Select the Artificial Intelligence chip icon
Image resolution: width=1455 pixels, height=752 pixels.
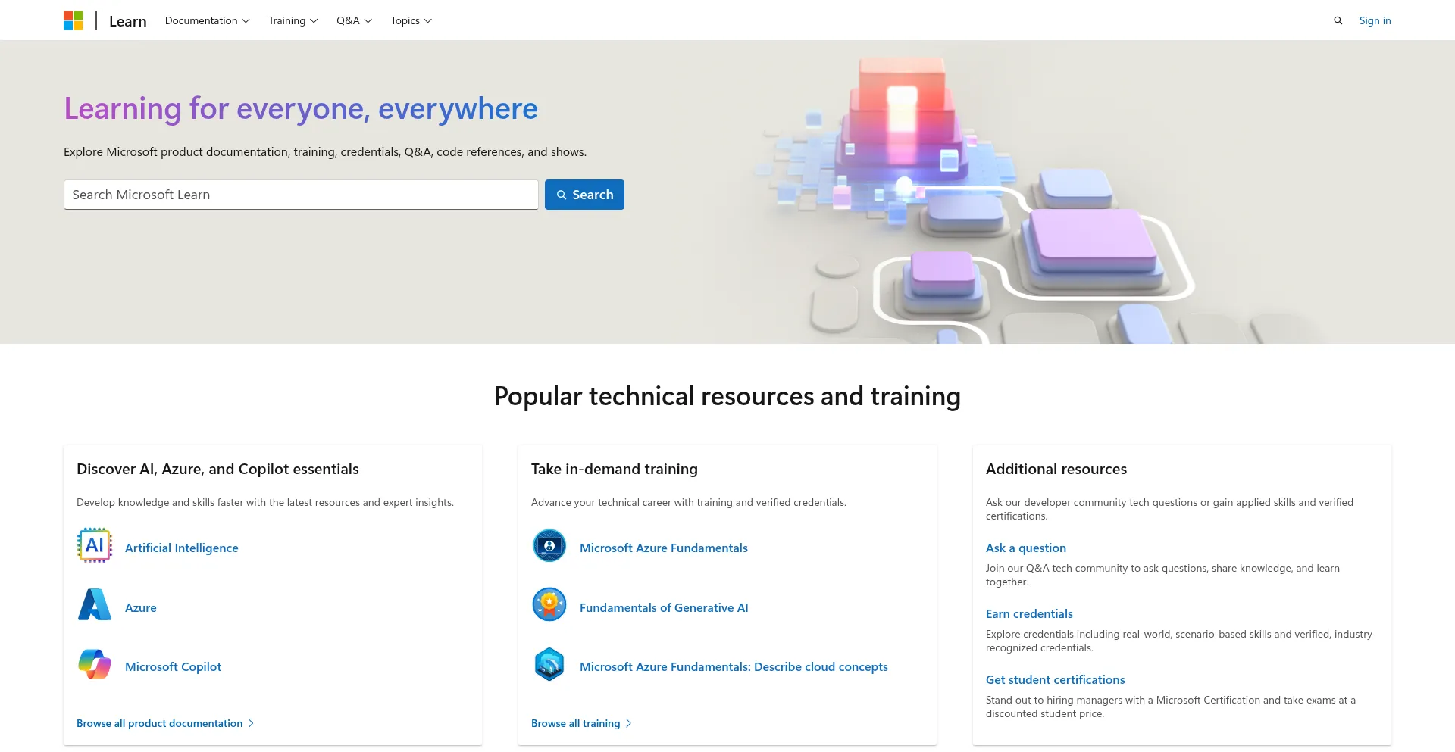pos(94,545)
